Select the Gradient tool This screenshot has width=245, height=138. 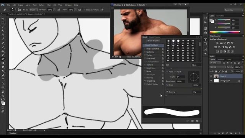pyautogui.click(x=3, y=63)
